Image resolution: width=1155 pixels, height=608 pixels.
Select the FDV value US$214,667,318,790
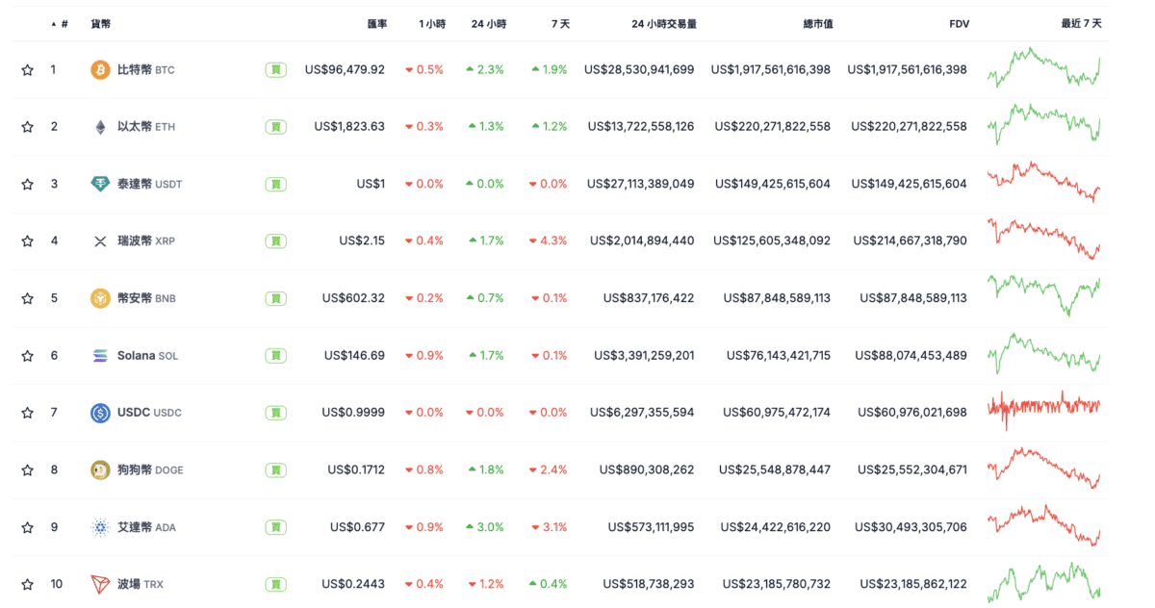(908, 241)
